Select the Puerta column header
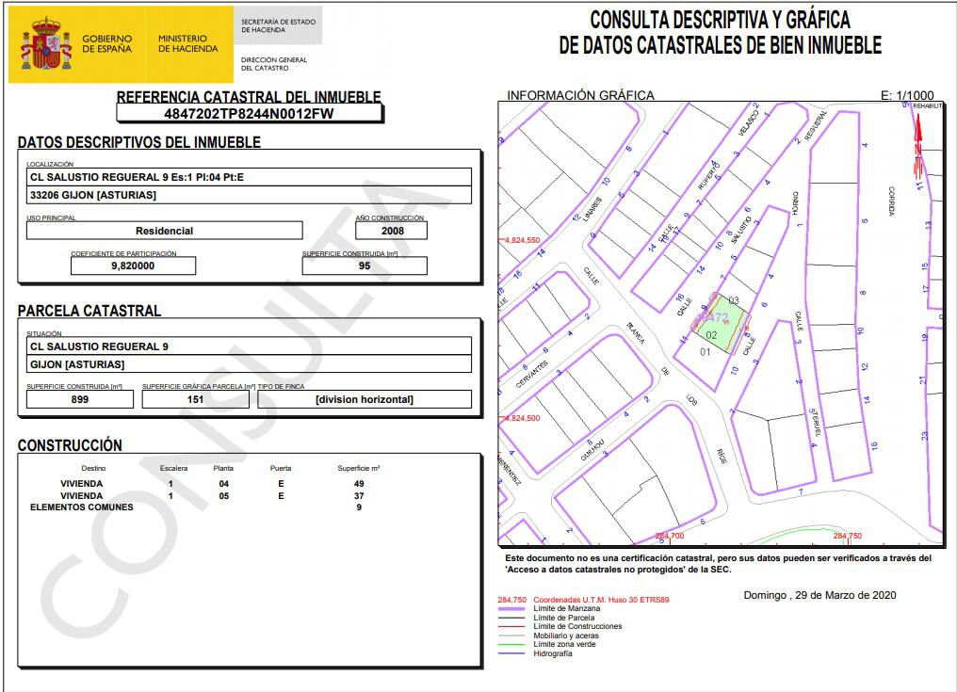Viewport: 957px width, 692px height. [x=281, y=468]
